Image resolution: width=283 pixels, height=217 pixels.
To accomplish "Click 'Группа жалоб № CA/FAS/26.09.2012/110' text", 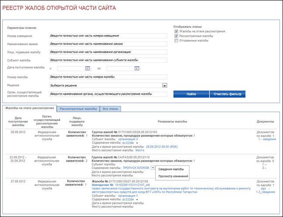I will tap(121, 157).
